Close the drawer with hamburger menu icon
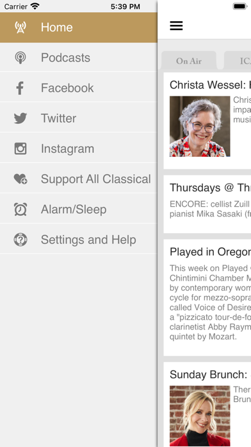The height and width of the screenshot is (447, 251). (176, 26)
